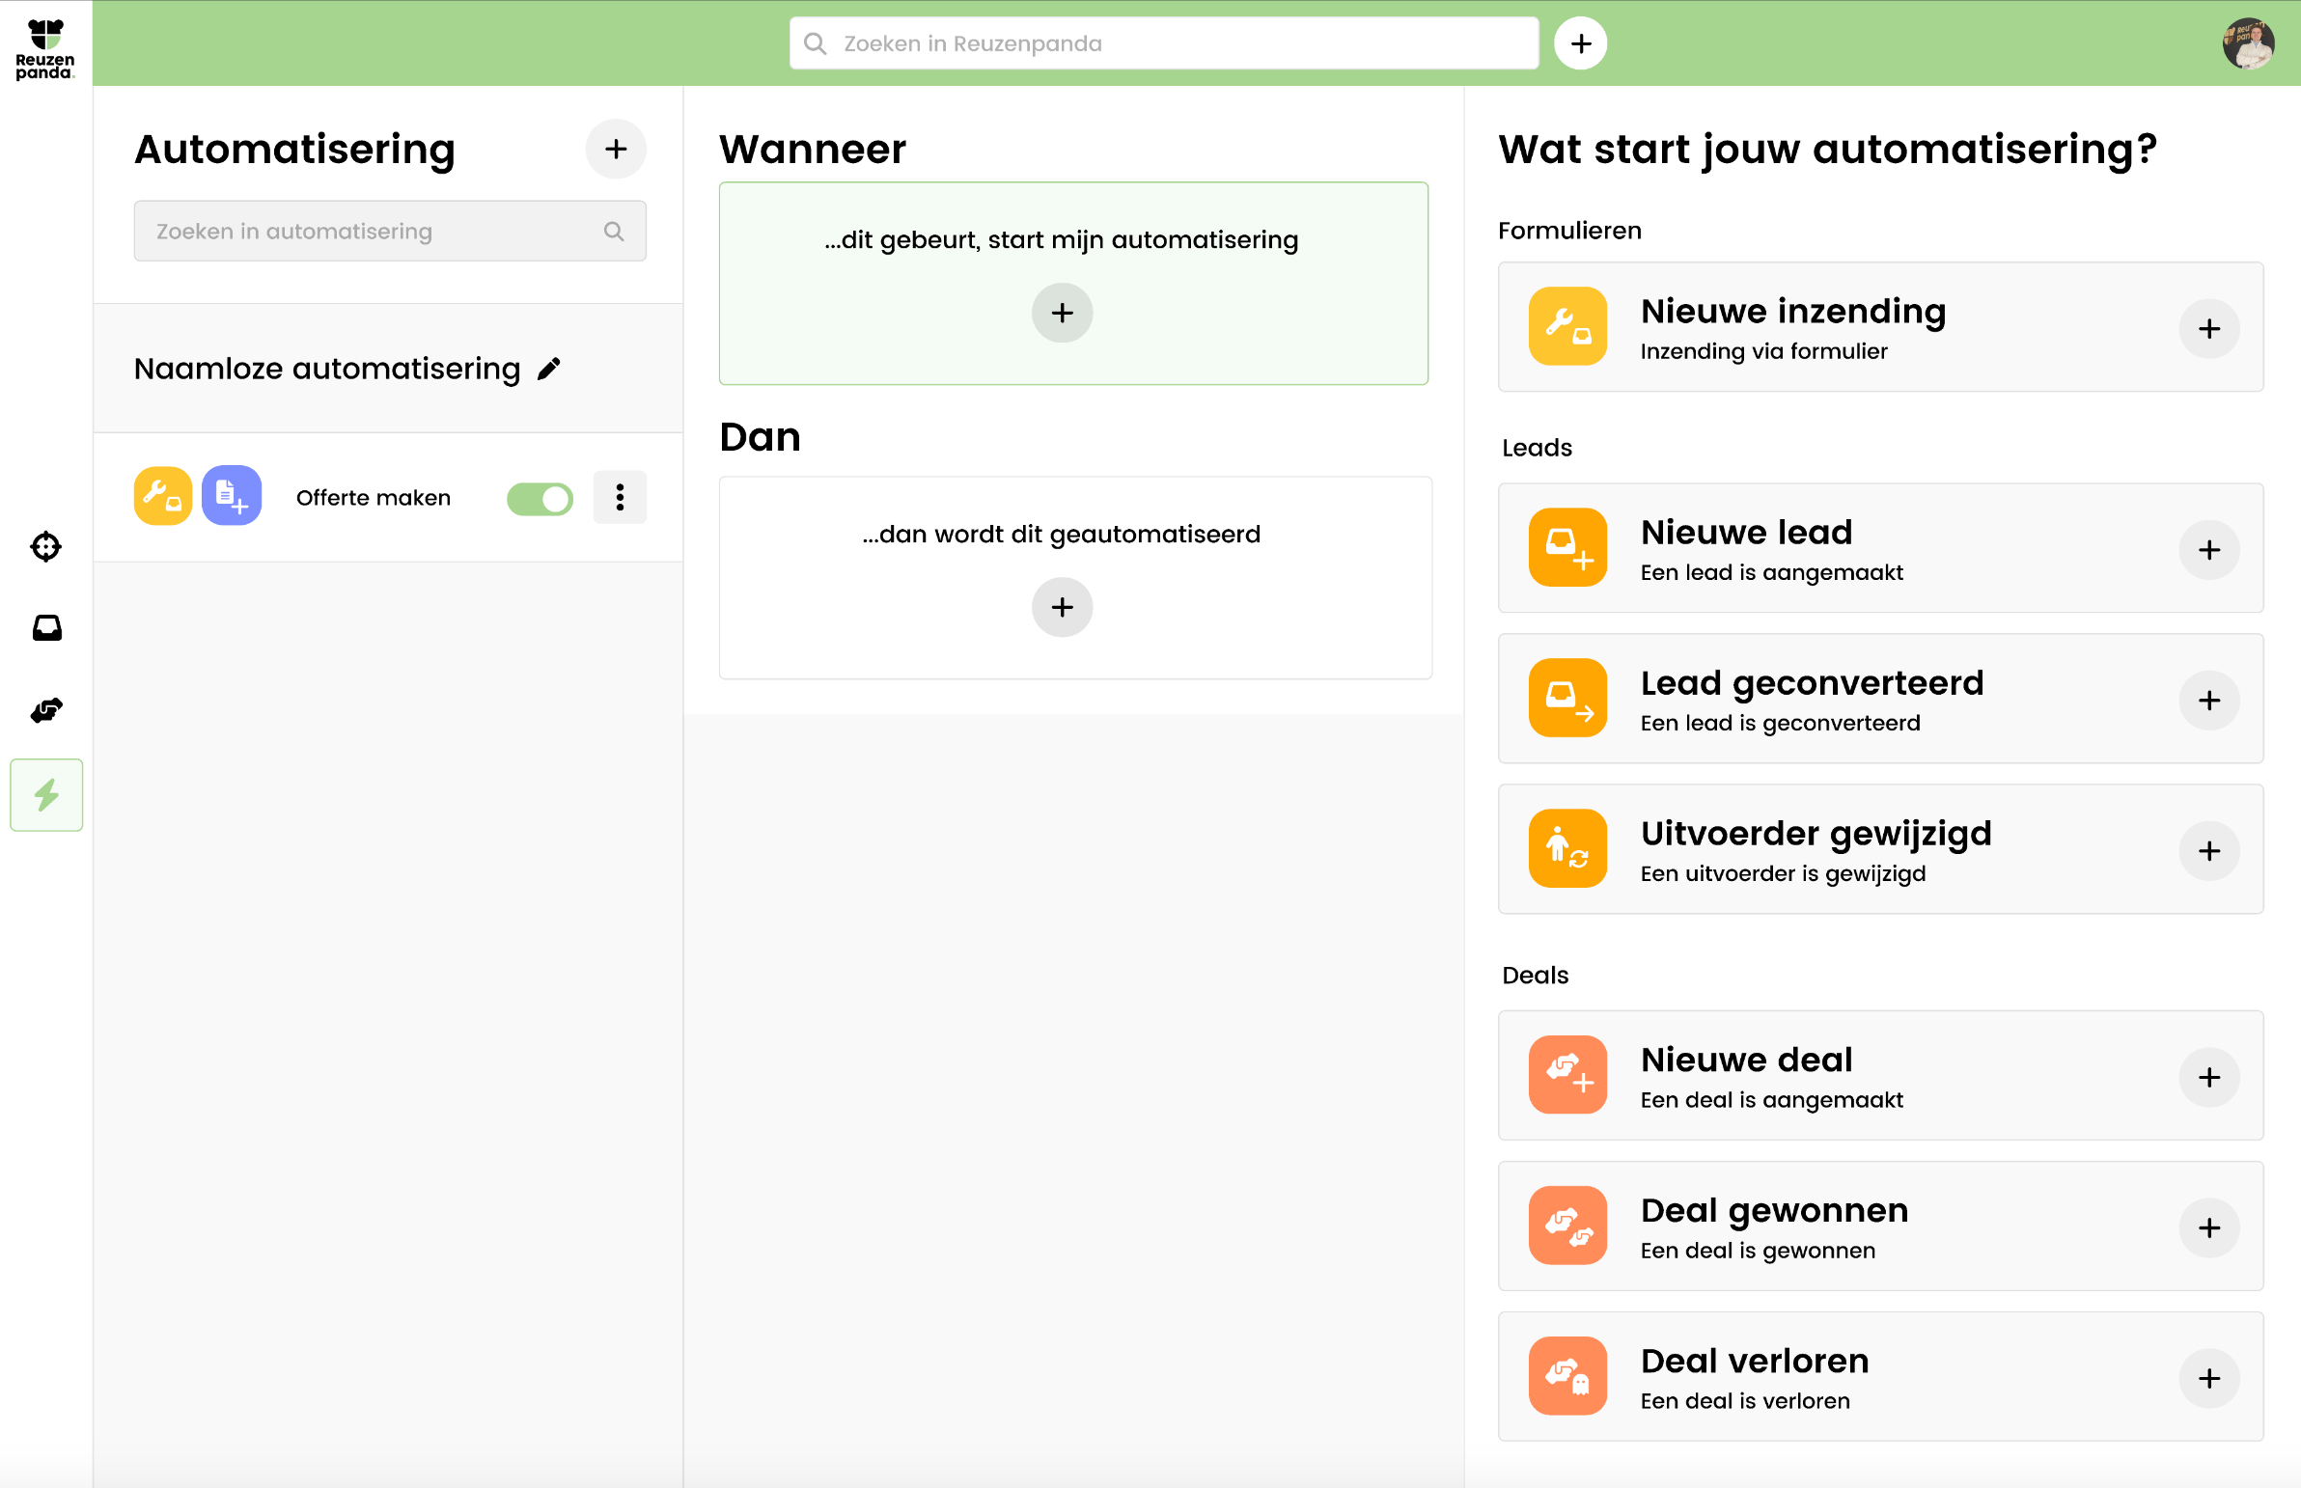The image size is (2301, 1488).
Task: Click the Deal gewonnen handshake icon
Action: click(x=1567, y=1226)
